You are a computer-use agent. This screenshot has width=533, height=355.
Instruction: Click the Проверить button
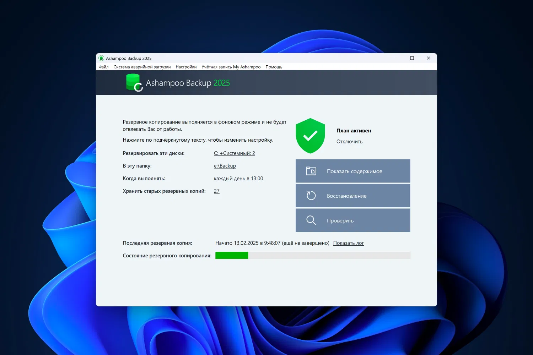tap(353, 220)
